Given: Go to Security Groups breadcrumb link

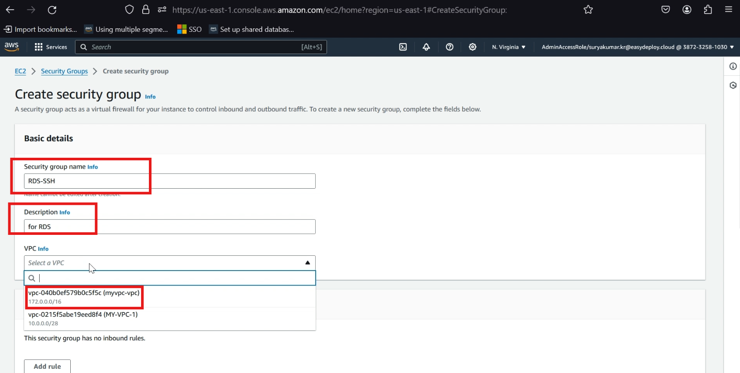Looking at the screenshot, I should 64,71.
